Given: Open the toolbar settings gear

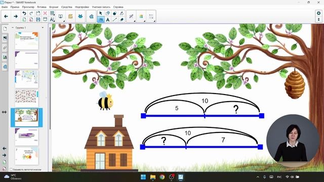Looking at the screenshot, I should click(x=318, y=13).
